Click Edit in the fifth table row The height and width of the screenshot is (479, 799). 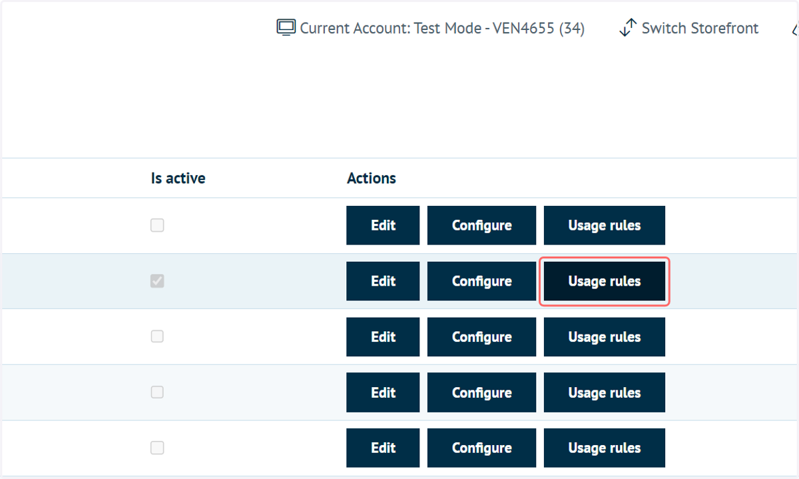click(x=383, y=448)
